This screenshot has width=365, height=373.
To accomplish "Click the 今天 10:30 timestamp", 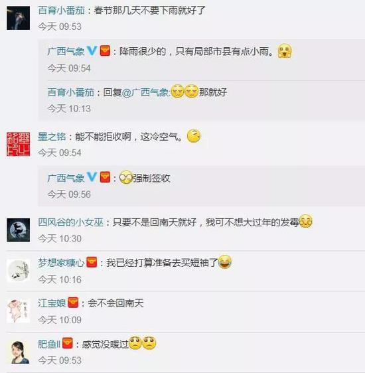I will [x=60, y=238].
